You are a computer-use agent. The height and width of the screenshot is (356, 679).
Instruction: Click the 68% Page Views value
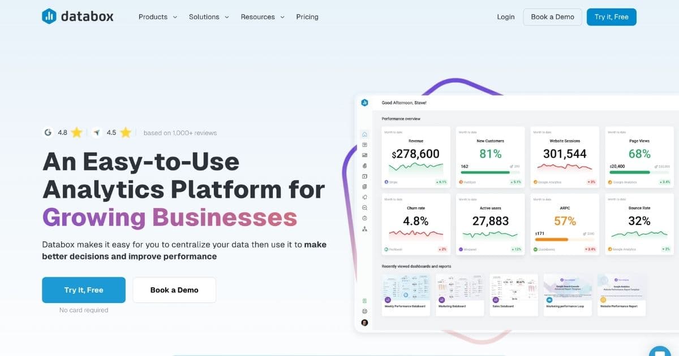tap(639, 154)
